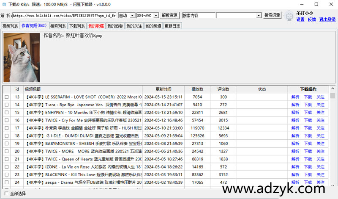The width and height of the screenshot is (338, 199).
Task: Click 下载 for the T-ara Bye Bye video
Action: (308, 105)
